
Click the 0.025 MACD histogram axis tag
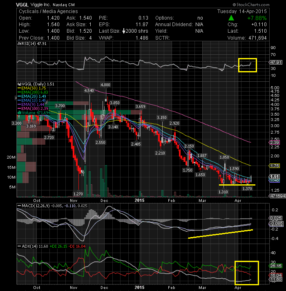[x=276, y=218]
